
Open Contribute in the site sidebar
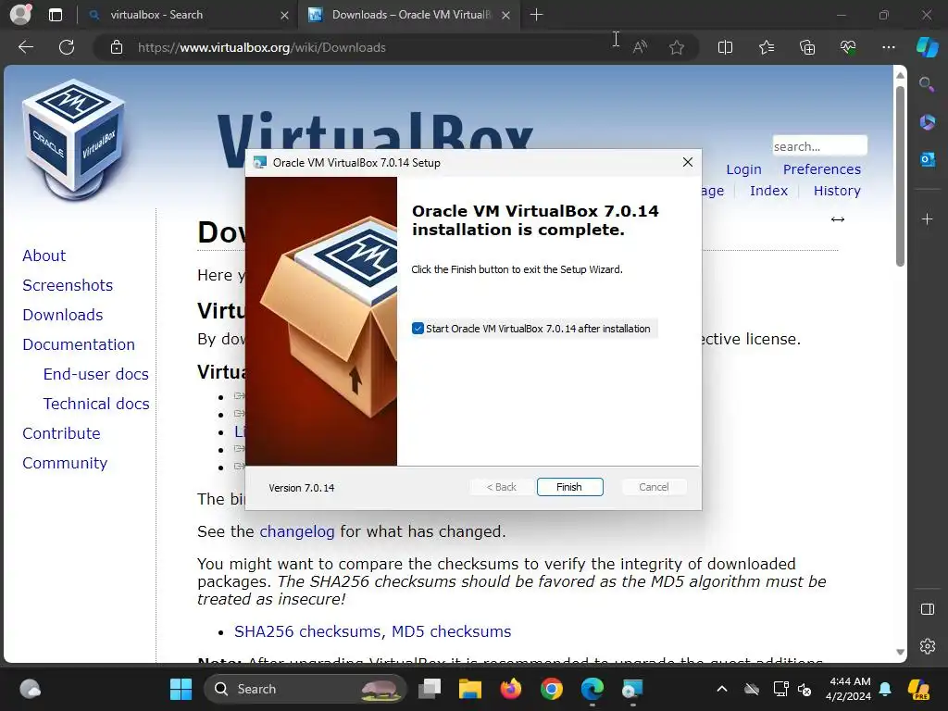tap(62, 433)
